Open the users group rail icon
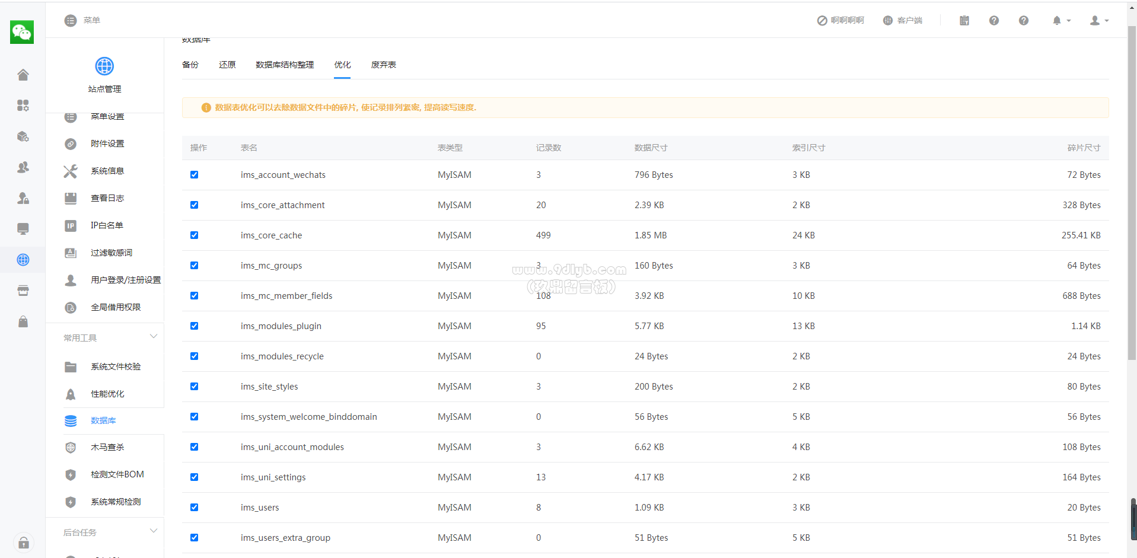The width and height of the screenshot is (1137, 558). coord(23,167)
